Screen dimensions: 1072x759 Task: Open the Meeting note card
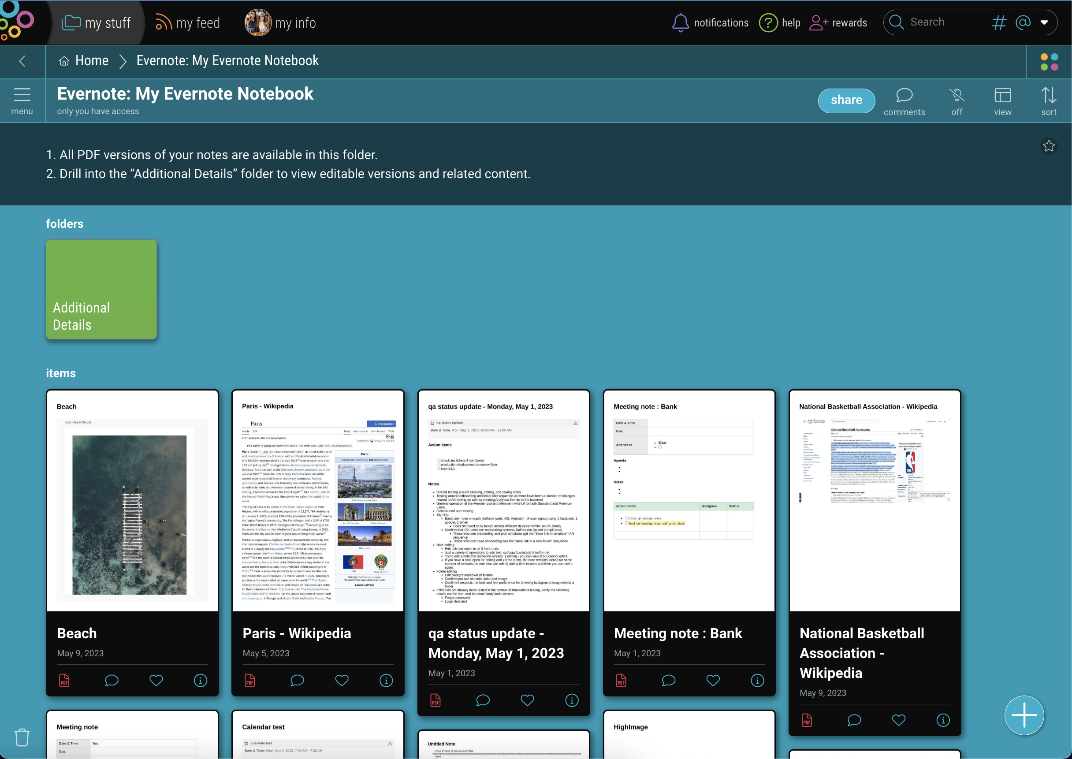tap(132, 735)
